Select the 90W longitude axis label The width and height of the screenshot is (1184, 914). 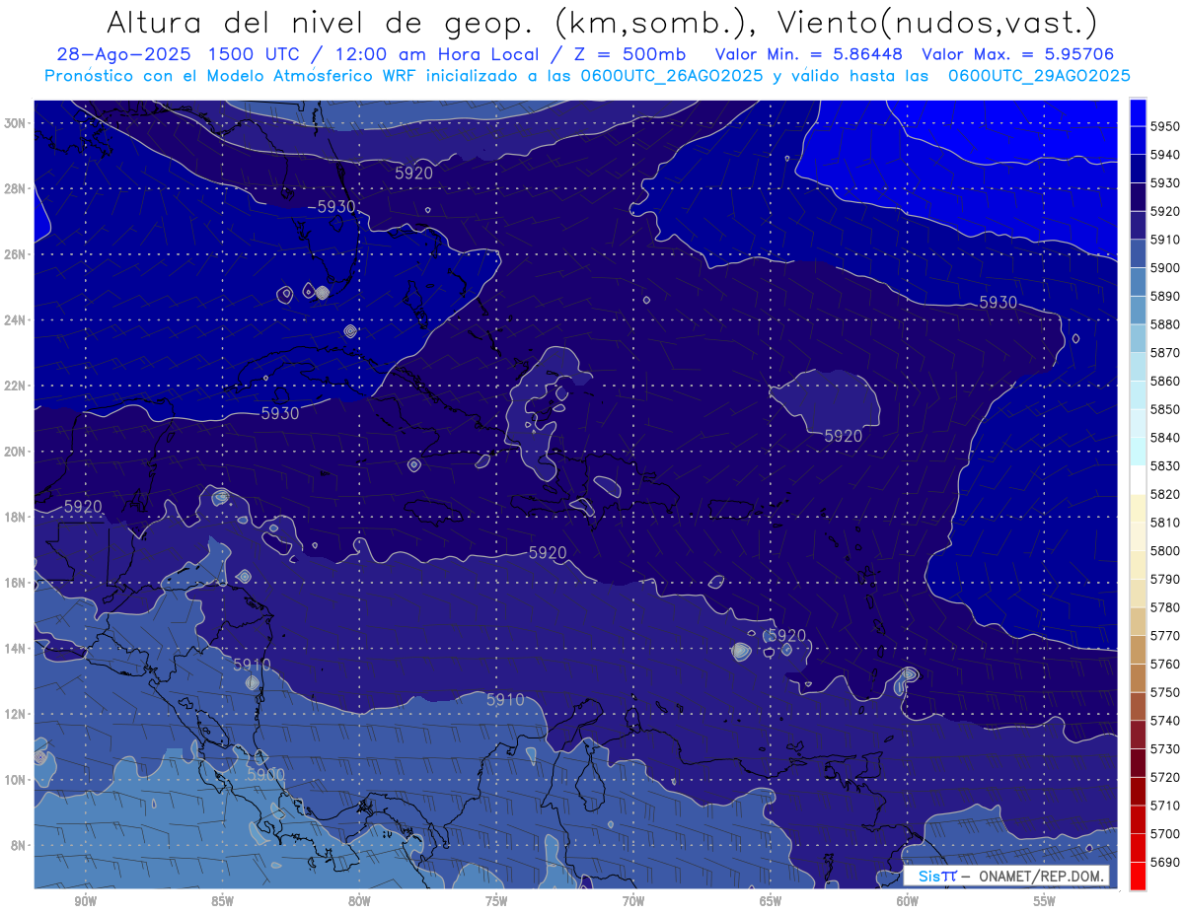85,902
